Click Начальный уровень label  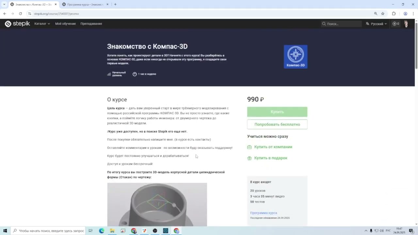119,74
